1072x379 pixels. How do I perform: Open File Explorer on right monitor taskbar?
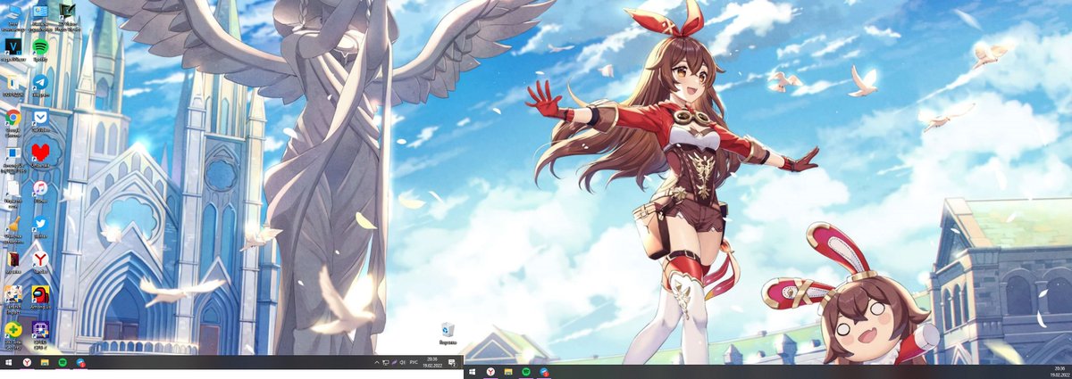508,372
